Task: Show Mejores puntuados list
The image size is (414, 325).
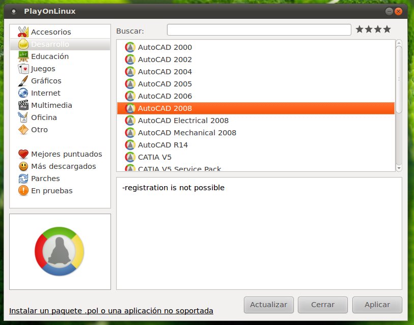Action: click(x=60, y=154)
